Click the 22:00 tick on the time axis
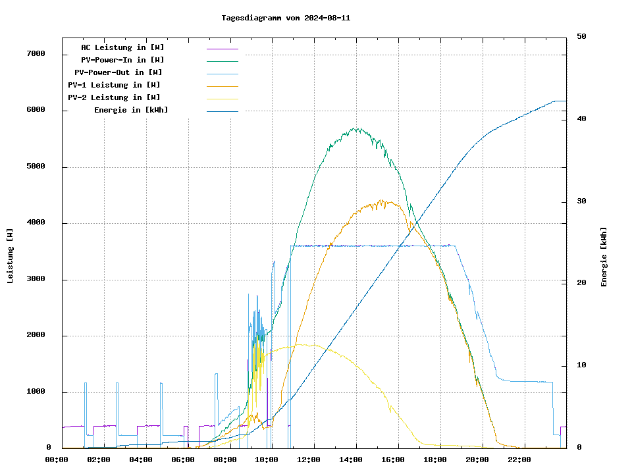 519,460
